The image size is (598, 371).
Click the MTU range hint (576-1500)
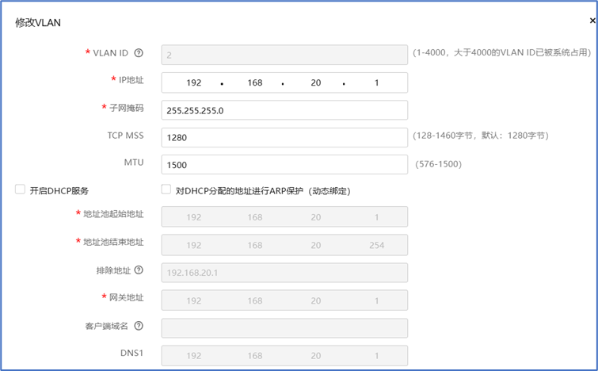tap(439, 164)
